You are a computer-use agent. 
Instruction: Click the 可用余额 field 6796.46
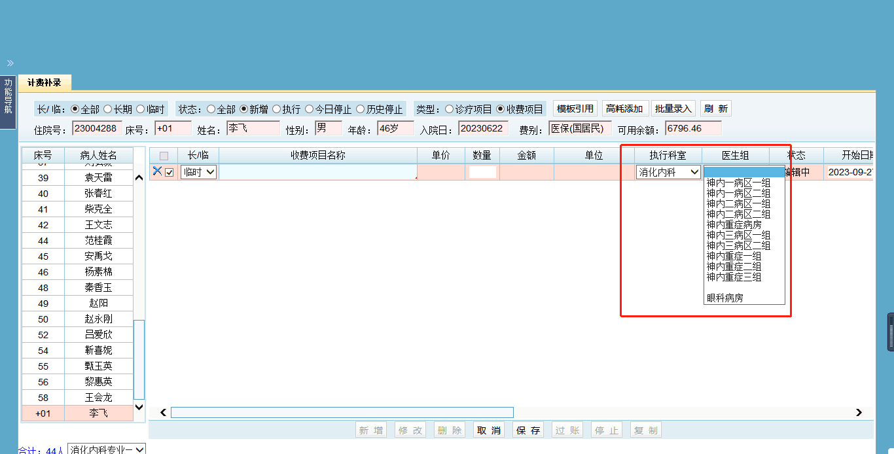[x=693, y=128]
